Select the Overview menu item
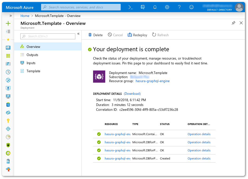This screenshot has width=248, height=179. [48, 47]
